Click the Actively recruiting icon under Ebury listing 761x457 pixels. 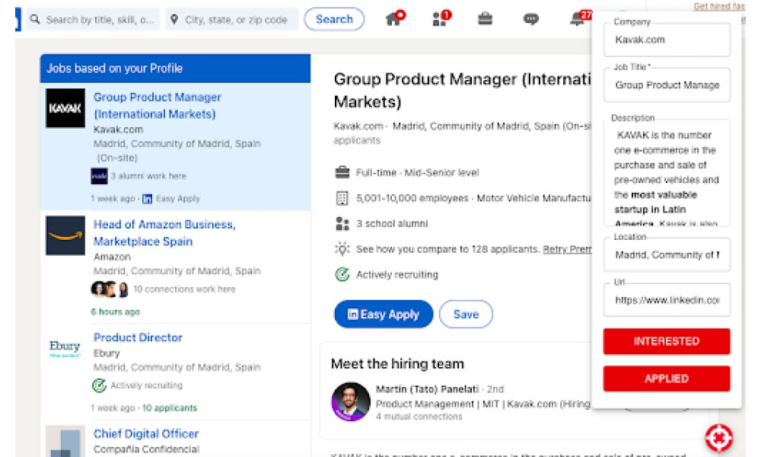click(x=99, y=385)
